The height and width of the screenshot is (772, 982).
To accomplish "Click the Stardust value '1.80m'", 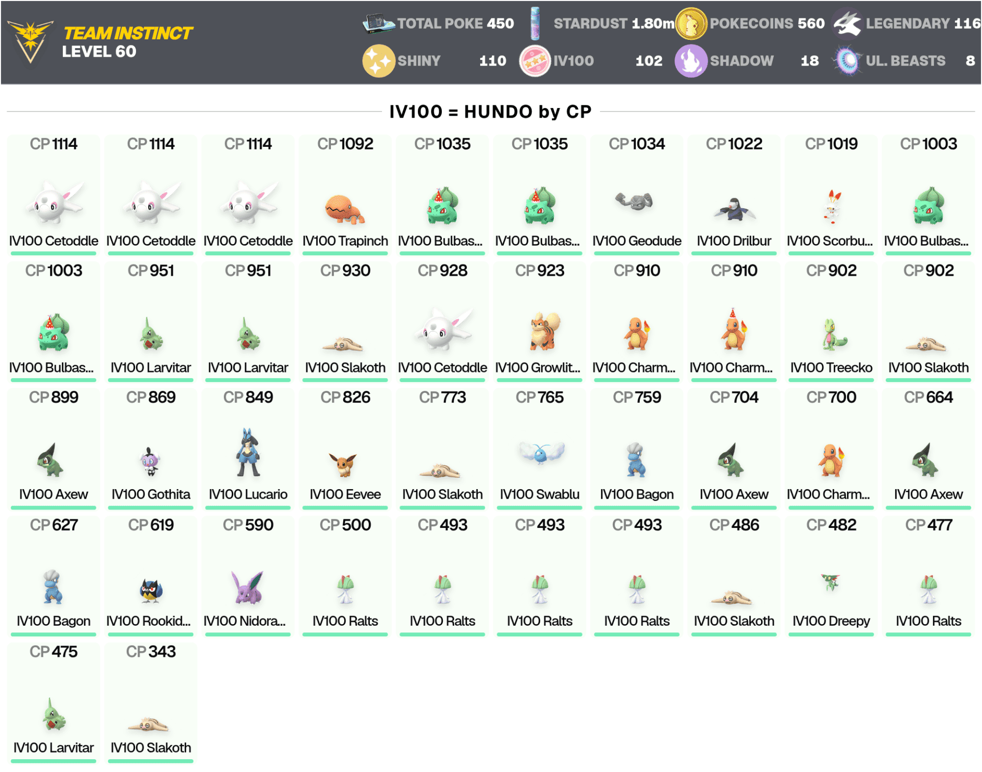I will pyautogui.click(x=653, y=23).
